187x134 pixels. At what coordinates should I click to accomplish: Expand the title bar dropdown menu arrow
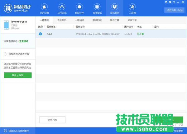pos(174,2)
